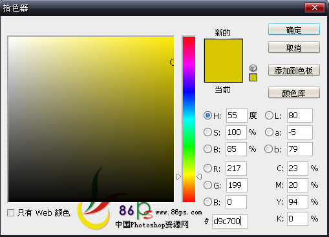Click the hex color field d9c700
The height and width of the screenshot is (237, 329).
pyautogui.click(x=230, y=222)
